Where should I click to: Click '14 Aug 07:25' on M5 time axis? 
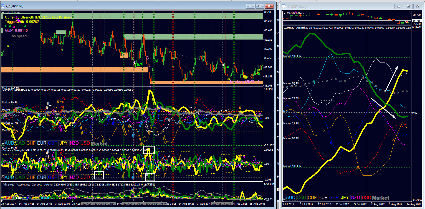click(x=27, y=203)
